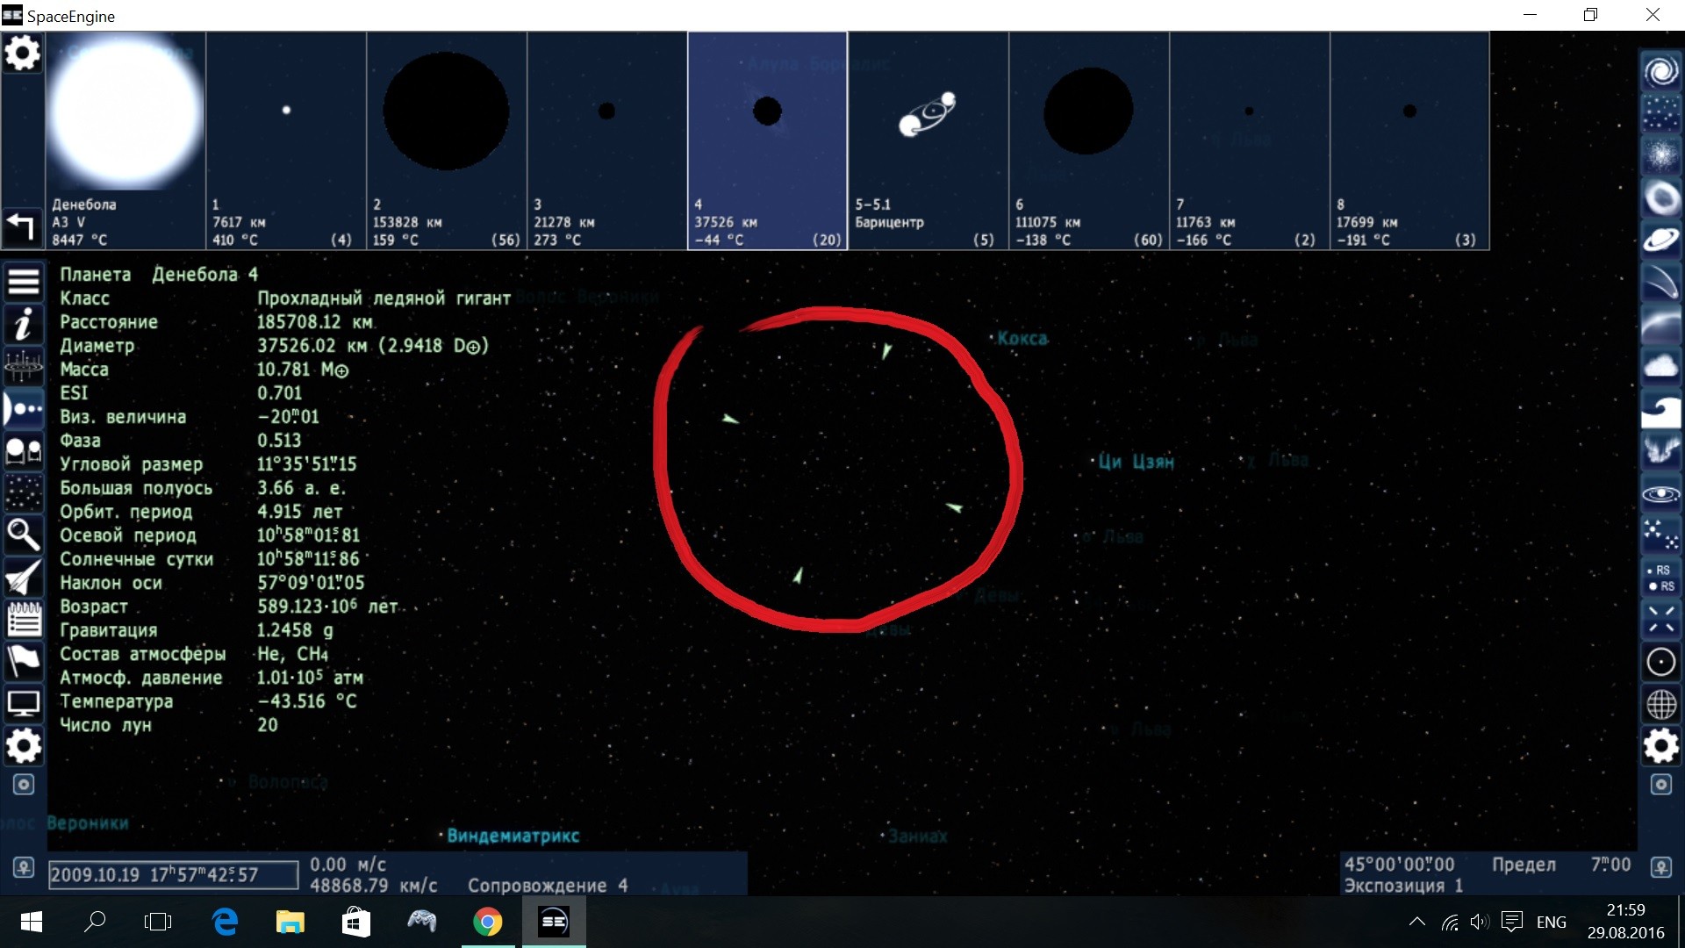Click the Виндемиатрикс star label
Viewport: 1685px width, 948px height.
[513, 836]
